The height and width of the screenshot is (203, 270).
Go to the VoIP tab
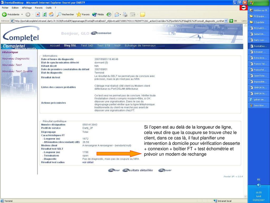click(117, 45)
